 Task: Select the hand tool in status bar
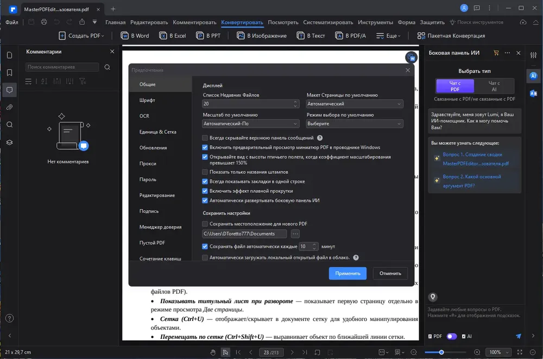coord(213,352)
